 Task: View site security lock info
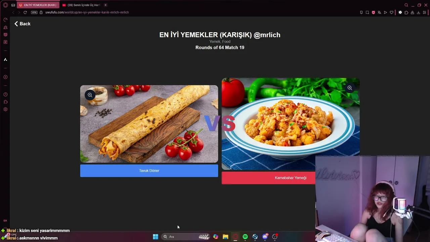[41, 12]
